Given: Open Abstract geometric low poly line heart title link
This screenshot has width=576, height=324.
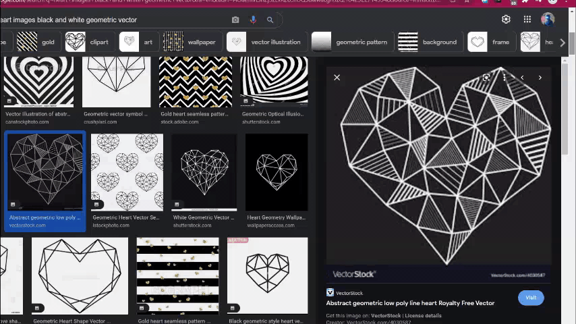Looking at the screenshot, I should point(410,303).
